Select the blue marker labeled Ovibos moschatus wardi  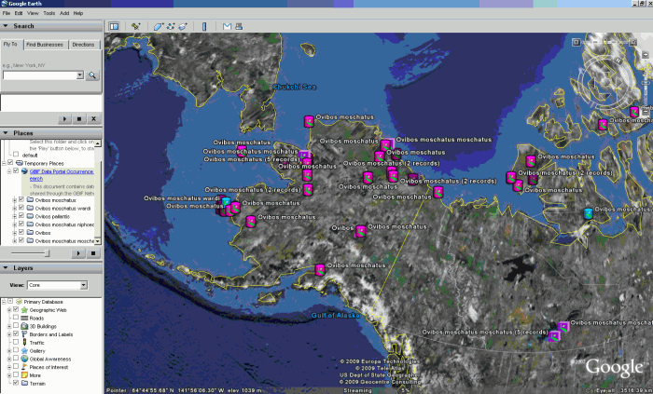tap(226, 202)
